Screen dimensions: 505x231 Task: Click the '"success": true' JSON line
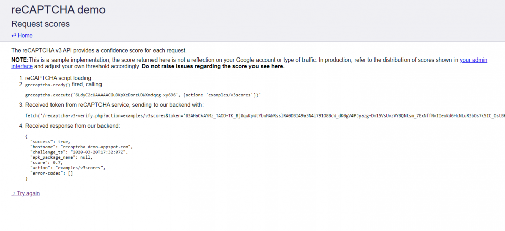coord(50,142)
